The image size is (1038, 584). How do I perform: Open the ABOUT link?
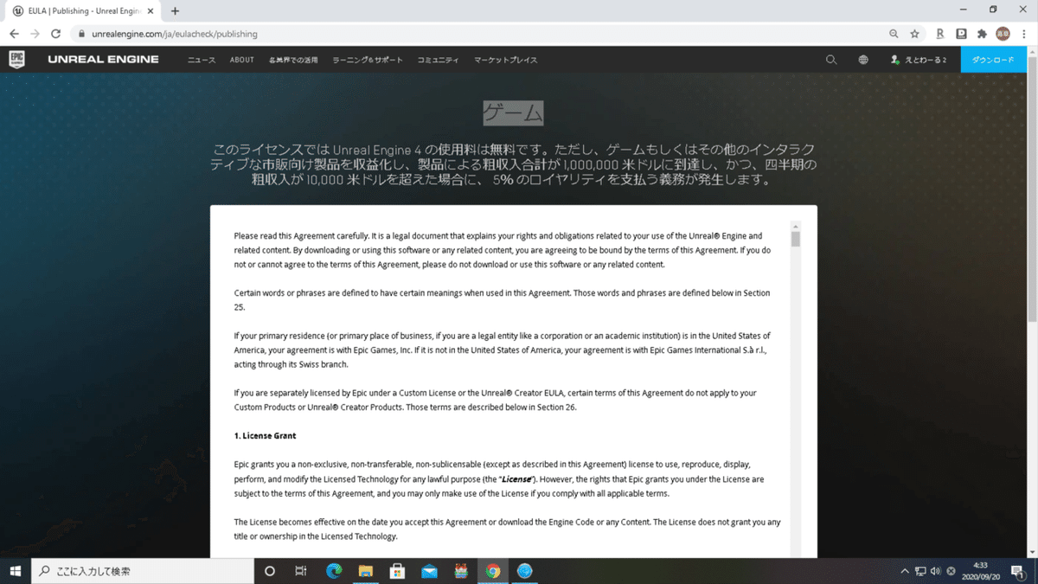241,60
